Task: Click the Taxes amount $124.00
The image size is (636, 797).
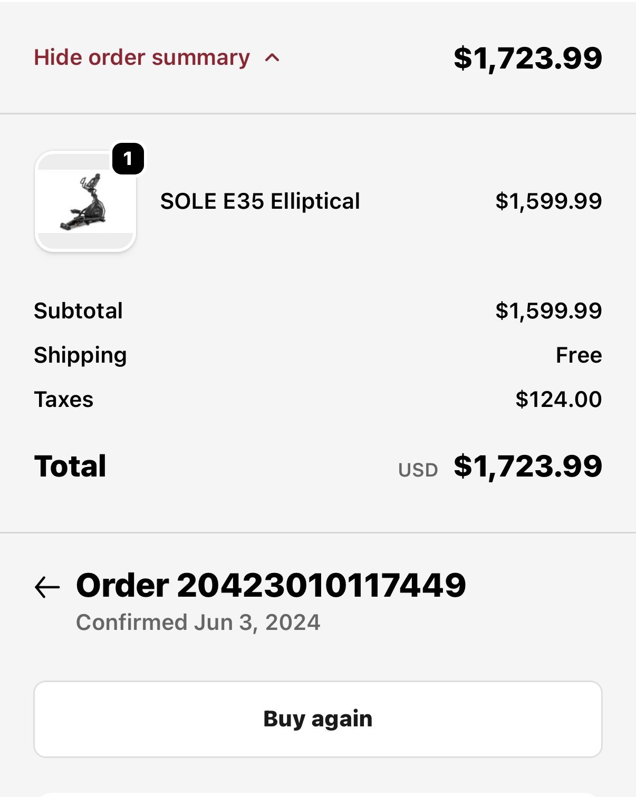Action: click(558, 400)
